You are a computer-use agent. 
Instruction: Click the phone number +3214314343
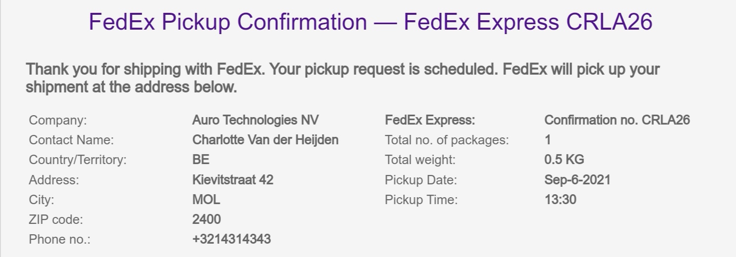click(x=231, y=239)
